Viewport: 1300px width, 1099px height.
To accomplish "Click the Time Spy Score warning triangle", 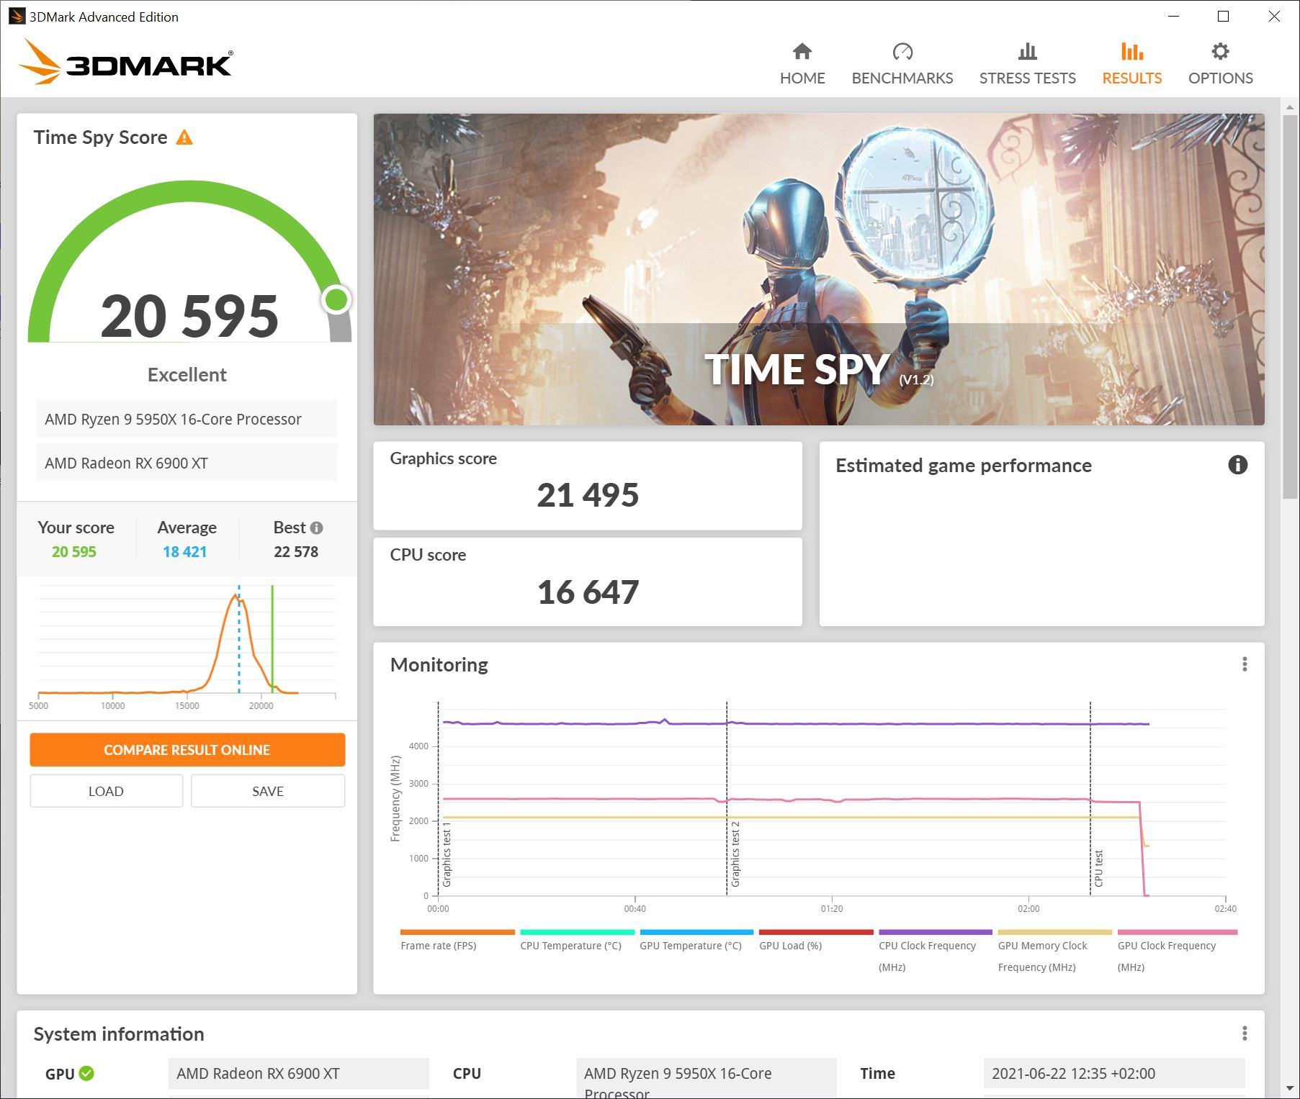I will coord(184,137).
